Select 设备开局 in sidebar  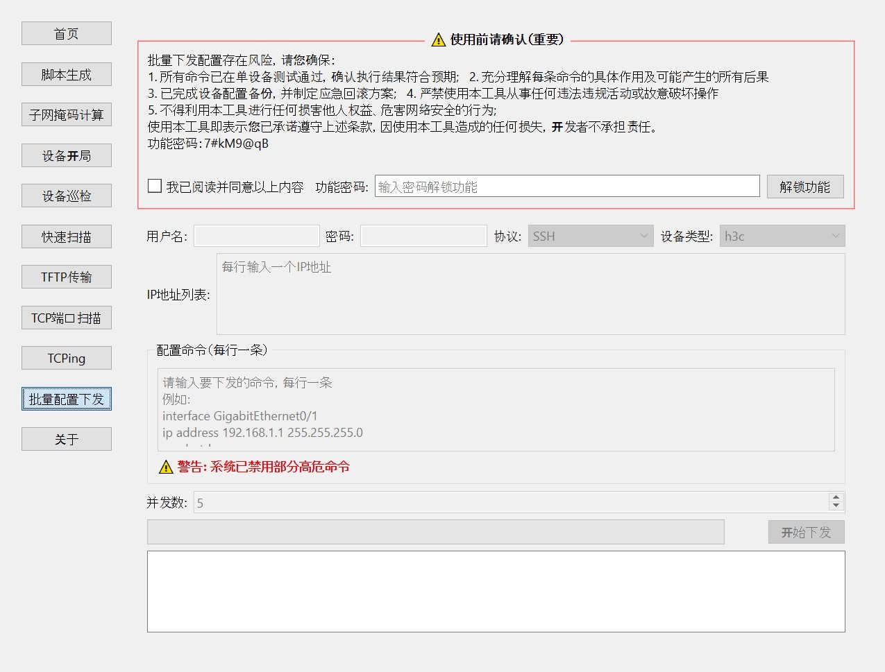pos(67,155)
